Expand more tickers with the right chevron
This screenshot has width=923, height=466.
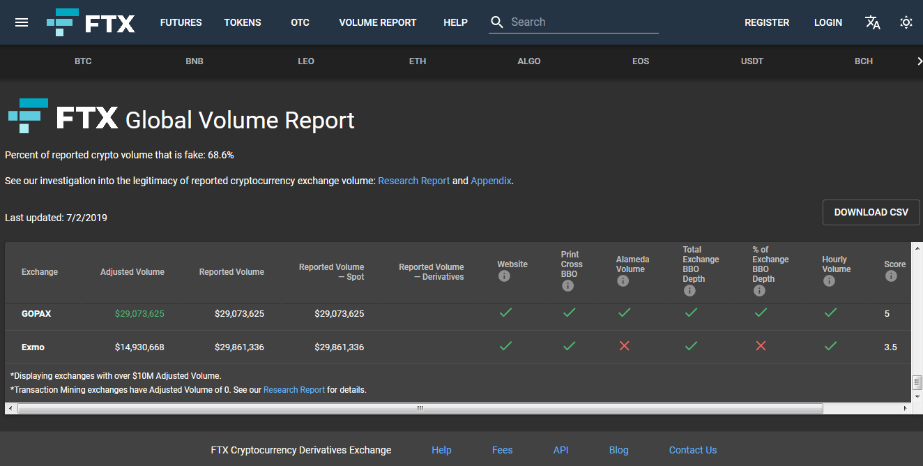[x=919, y=61]
